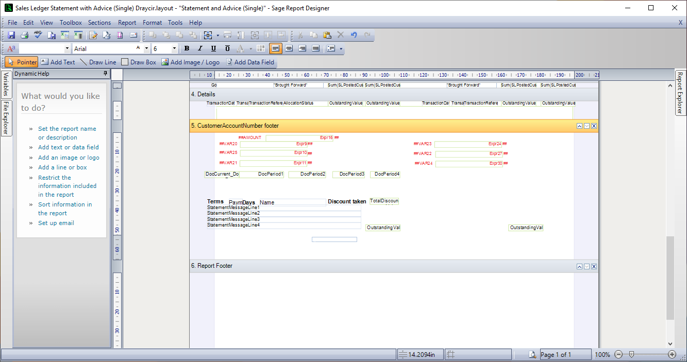This screenshot has height=362, width=687.
Task: Click 'Set the report name or description' link
Action: click(x=67, y=133)
